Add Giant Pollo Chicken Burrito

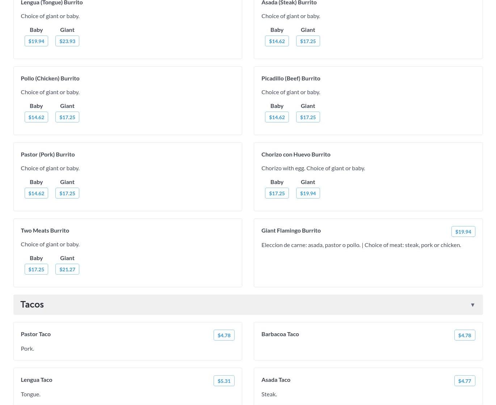[x=67, y=117]
